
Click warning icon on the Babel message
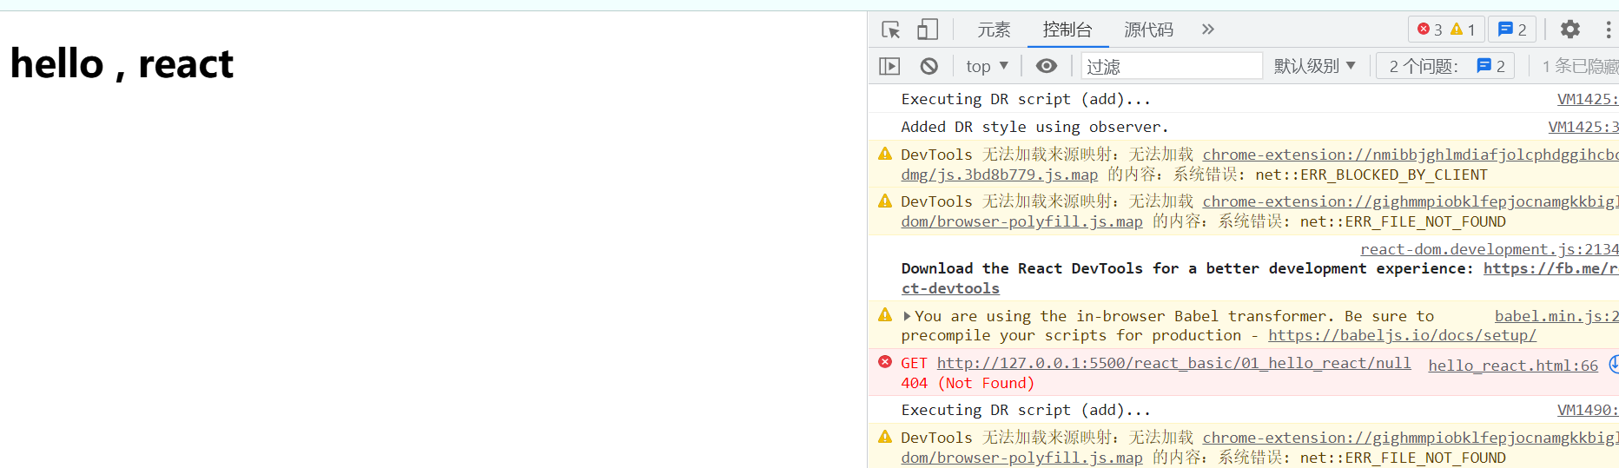tap(885, 315)
